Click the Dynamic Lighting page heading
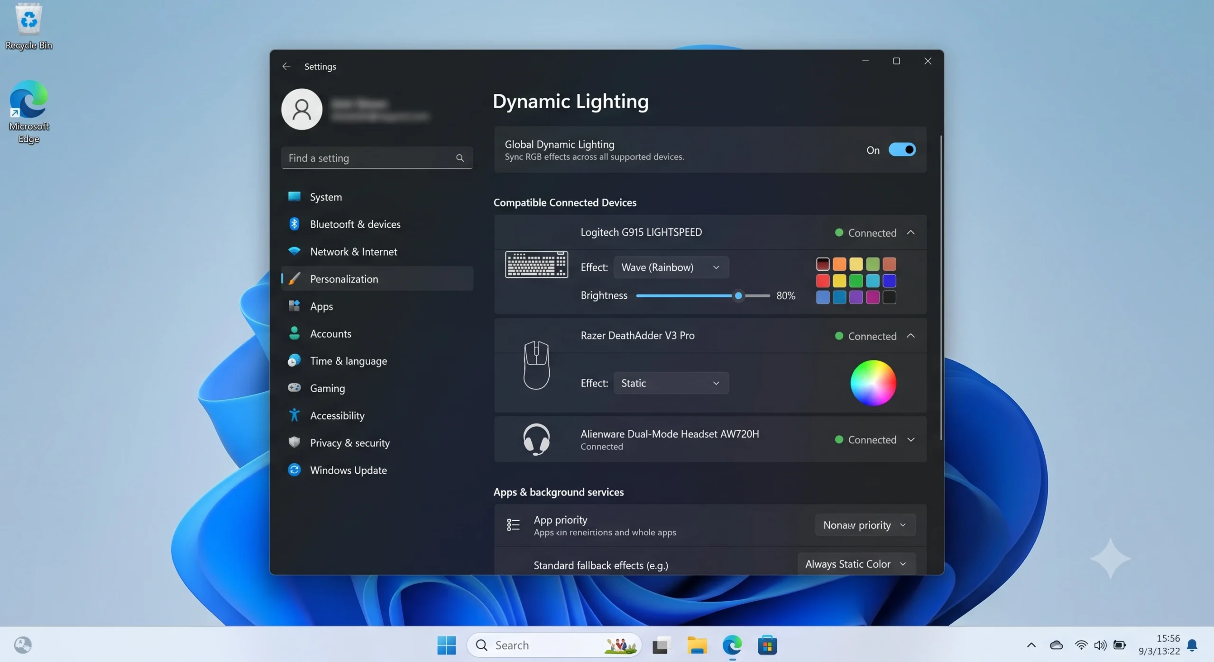The width and height of the screenshot is (1214, 662). [x=570, y=101]
